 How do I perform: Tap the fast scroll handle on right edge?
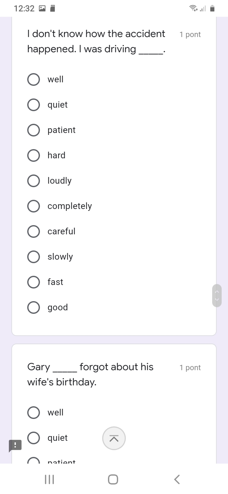[217, 295]
